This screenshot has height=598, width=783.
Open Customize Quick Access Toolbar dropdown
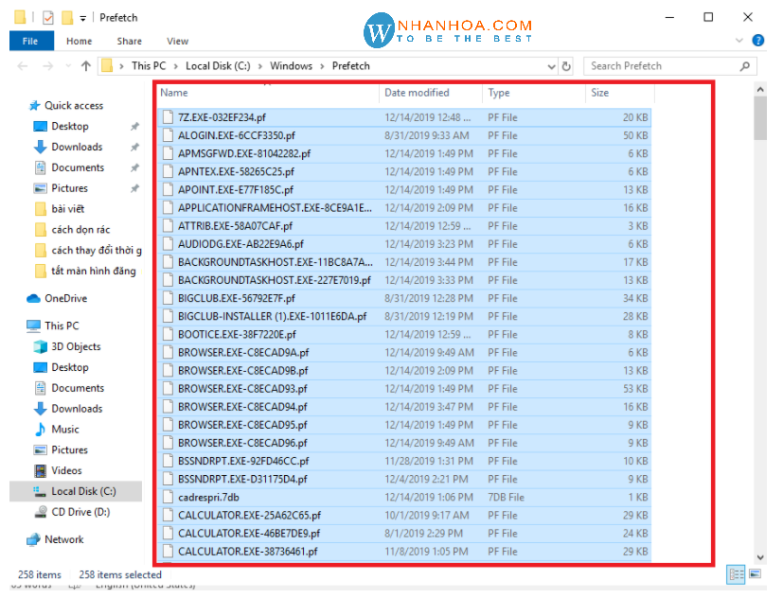click(x=82, y=18)
